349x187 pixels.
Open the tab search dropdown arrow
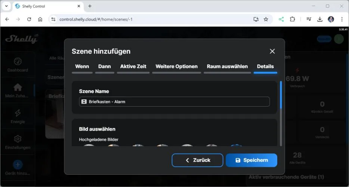6,6
